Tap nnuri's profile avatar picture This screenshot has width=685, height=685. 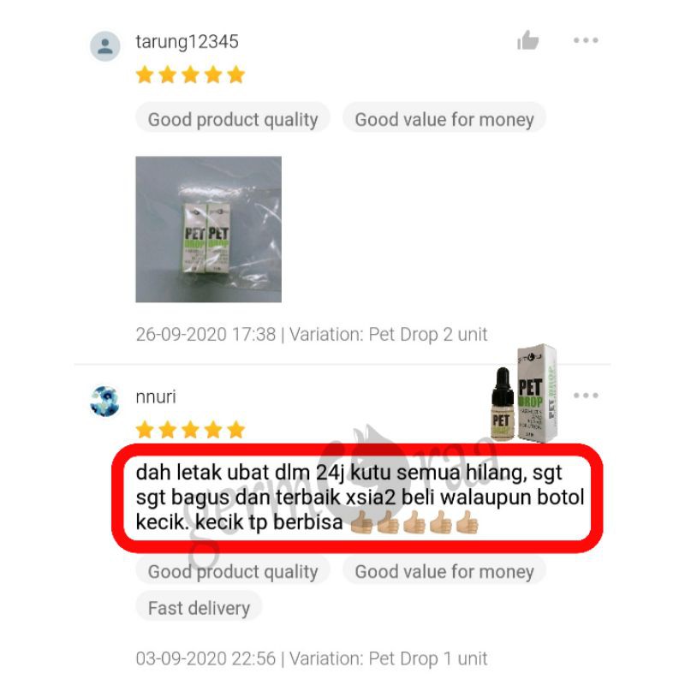pyautogui.click(x=104, y=402)
